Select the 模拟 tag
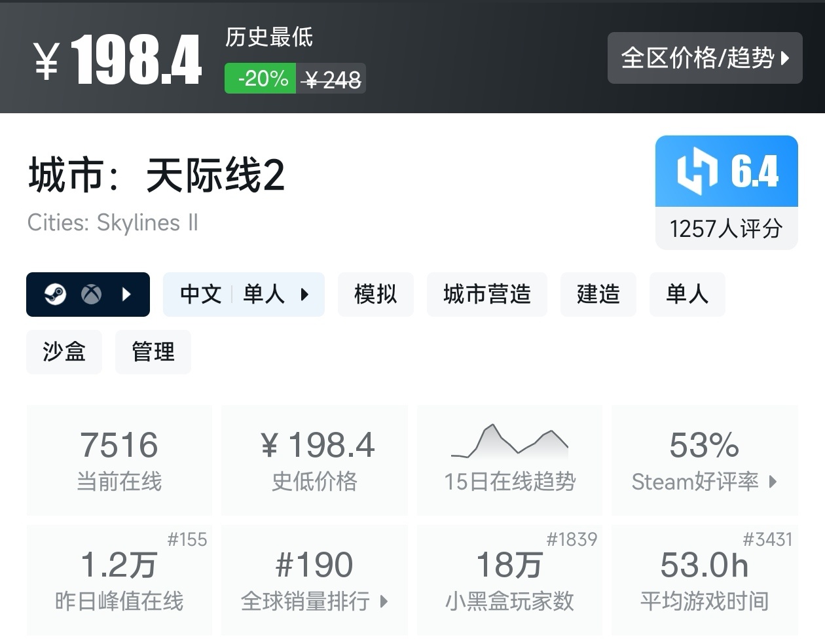Viewport: 825px width, 644px height. pyautogui.click(x=376, y=295)
